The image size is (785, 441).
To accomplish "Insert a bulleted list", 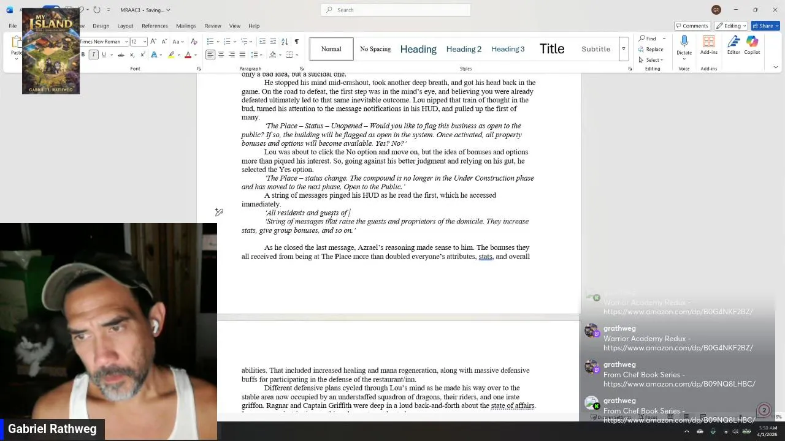I will (210, 42).
